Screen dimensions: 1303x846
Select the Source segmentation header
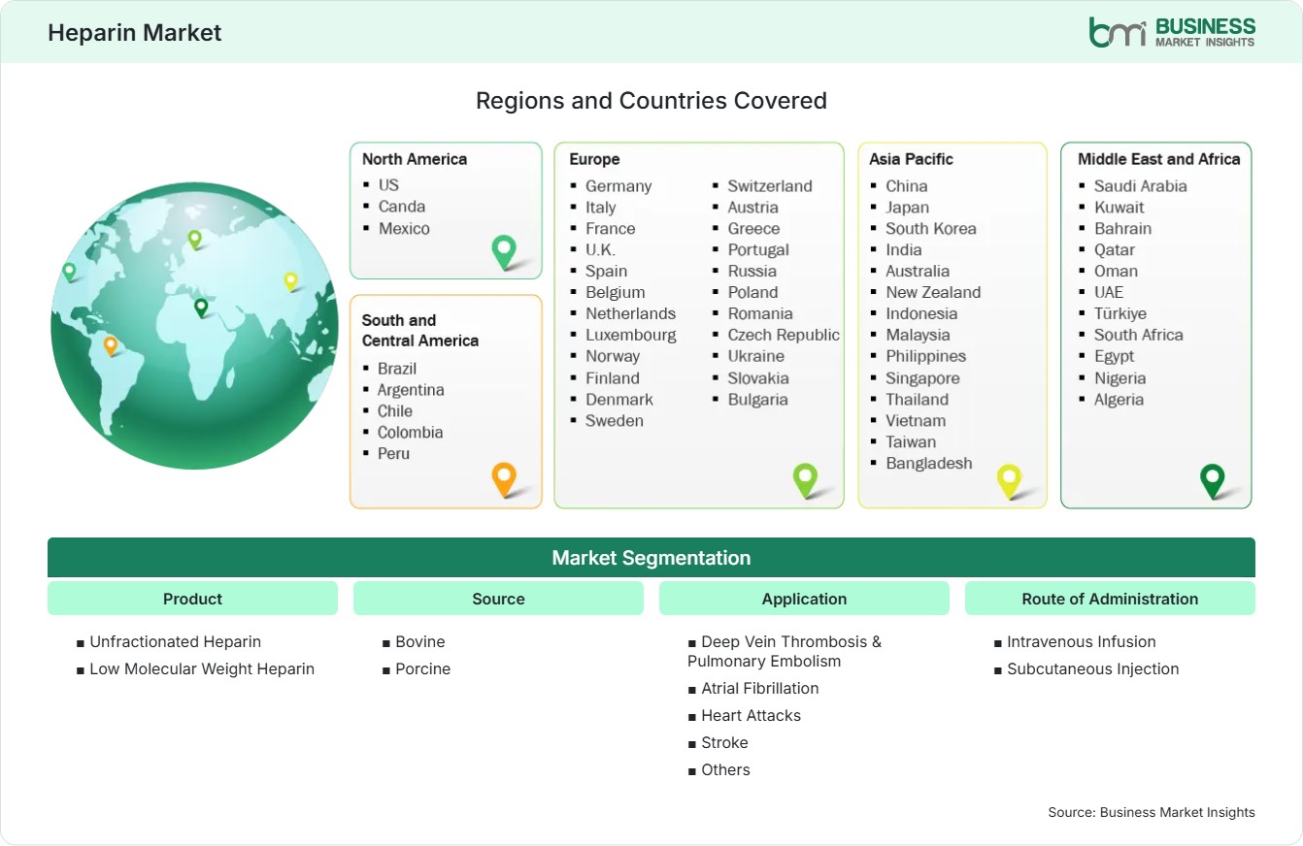point(498,599)
